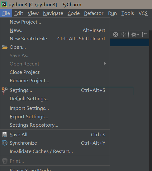
Task: Expand the Open Recent submenu arrow
Action: pyautogui.click(x=105, y=64)
